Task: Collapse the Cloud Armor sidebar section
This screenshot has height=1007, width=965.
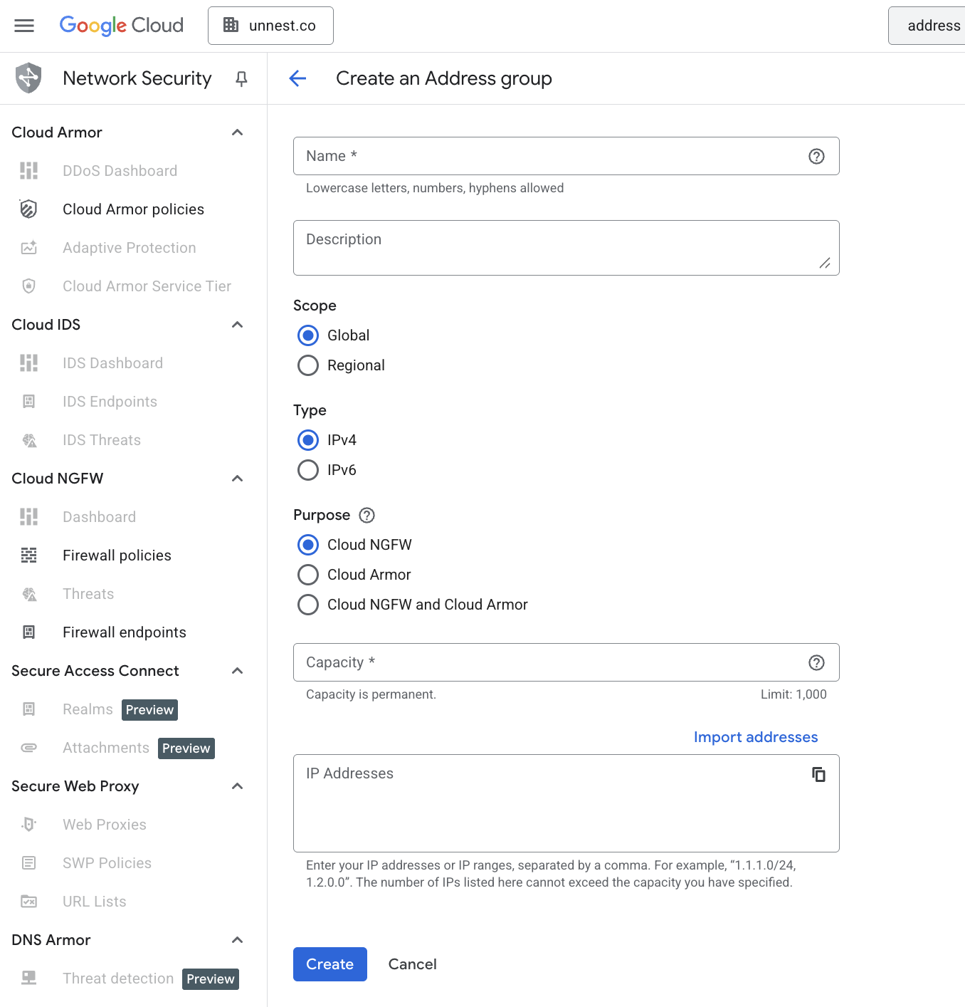Action: pyautogui.click(x=238, y=132)
